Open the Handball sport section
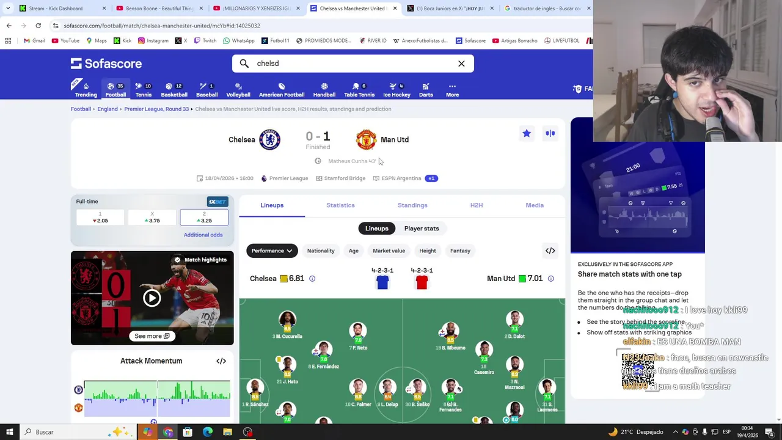 coord(324,90)
